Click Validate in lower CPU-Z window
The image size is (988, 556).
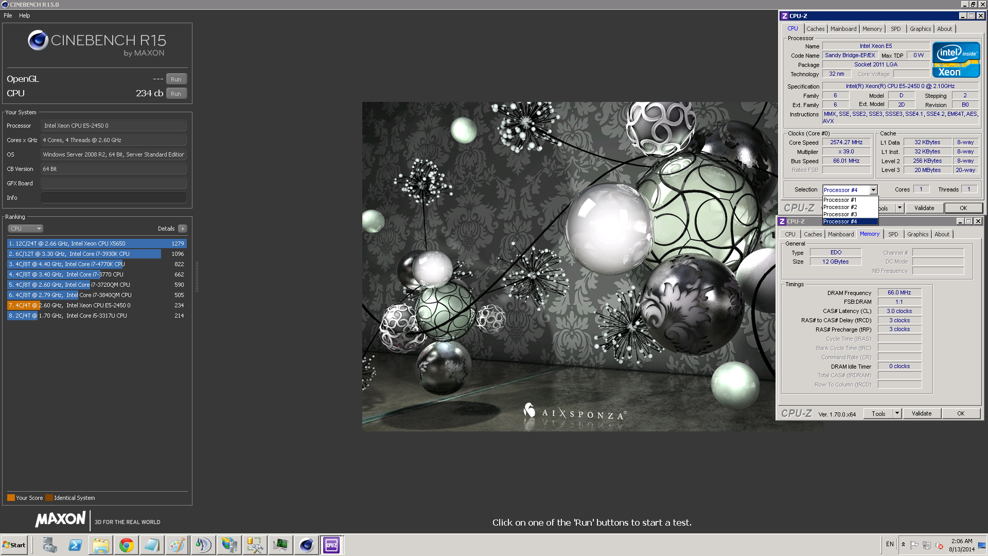(922, 413)
